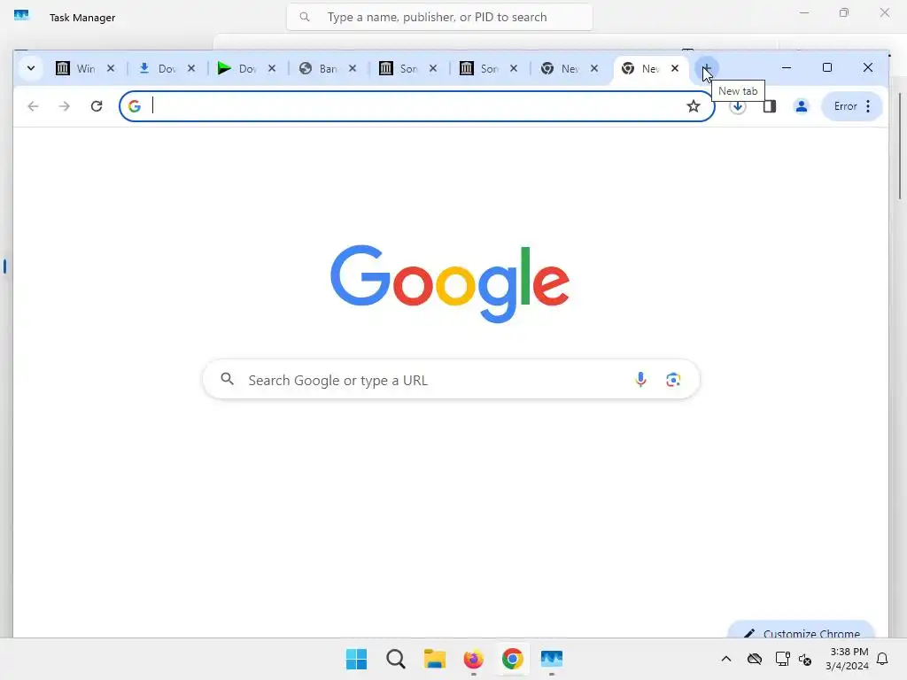Switch to the 'Ban' tab

[319, 68]
